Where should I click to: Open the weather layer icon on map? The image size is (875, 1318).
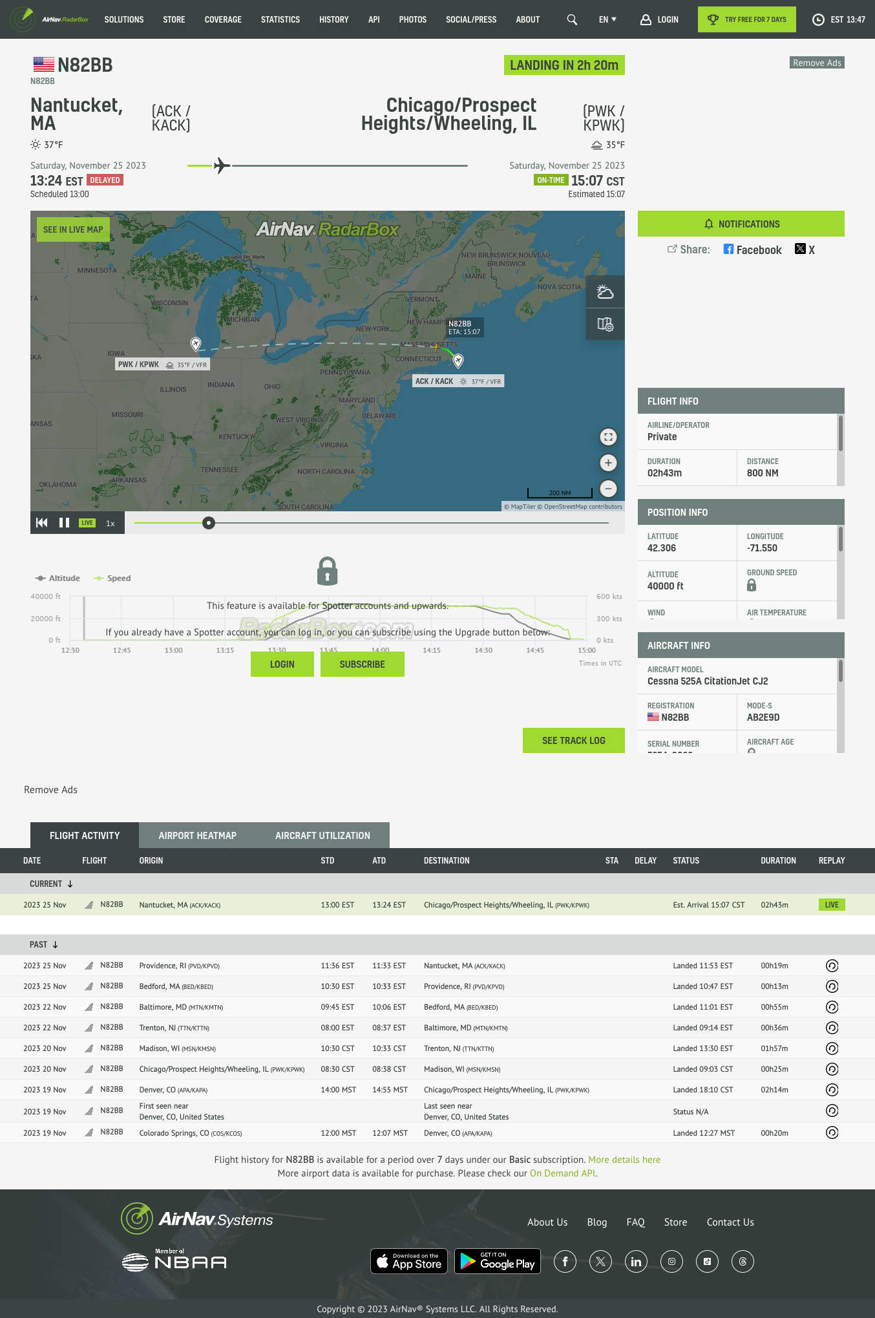[x=605, y=292]
